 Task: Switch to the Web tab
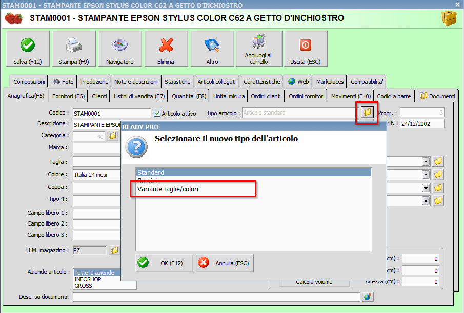298,82
